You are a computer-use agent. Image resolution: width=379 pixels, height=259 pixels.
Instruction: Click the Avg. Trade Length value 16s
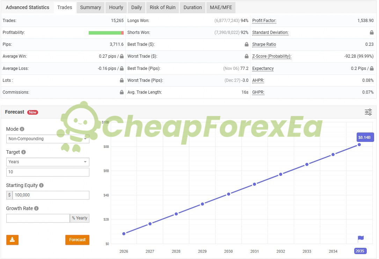[x=245, y=92]
